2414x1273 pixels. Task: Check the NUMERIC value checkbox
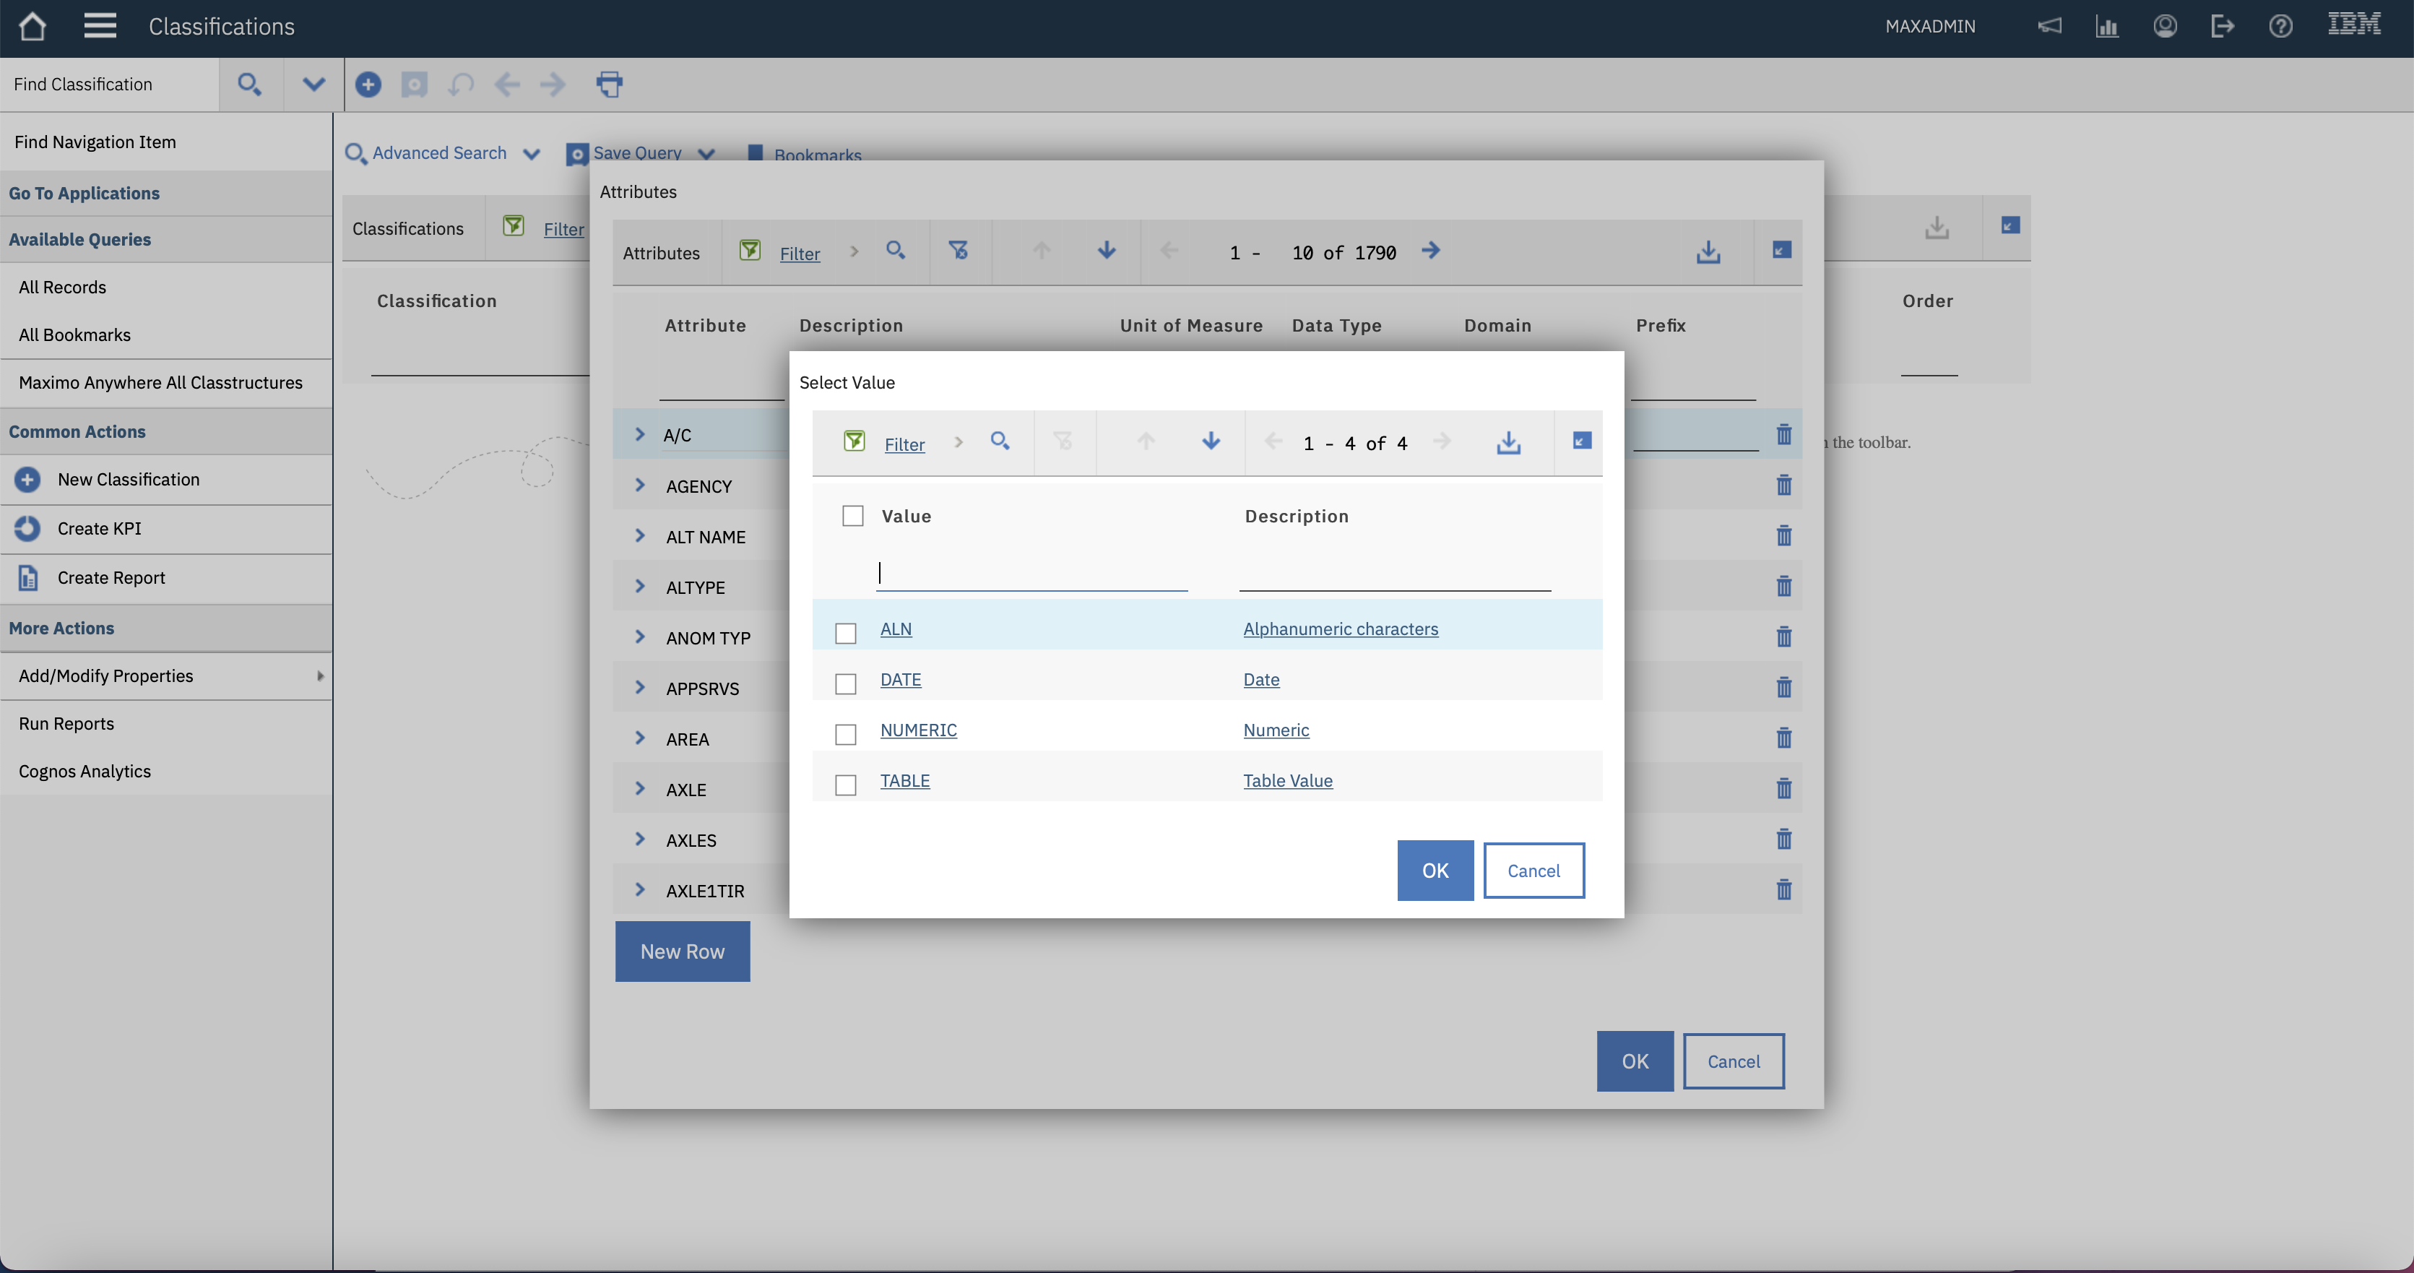click(845, 734)
